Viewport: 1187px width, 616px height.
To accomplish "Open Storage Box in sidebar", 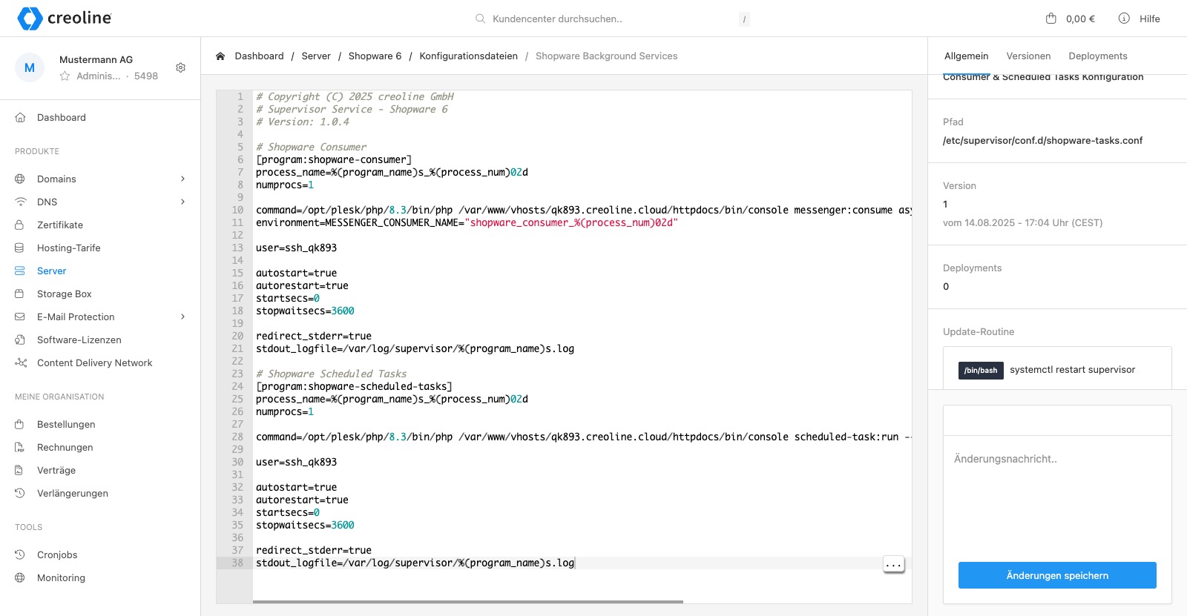I will click(x=65, y=294).
